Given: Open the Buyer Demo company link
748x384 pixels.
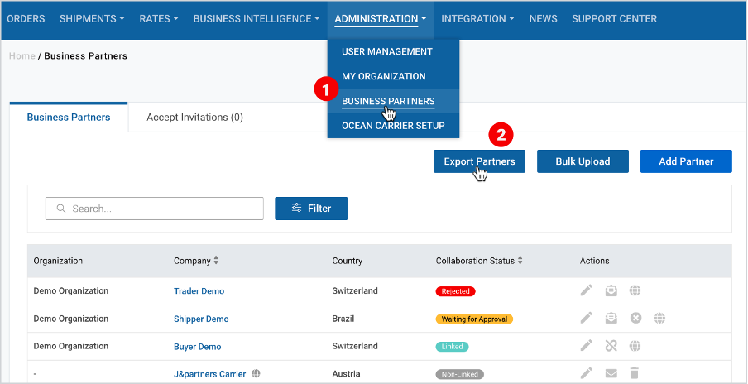Looking at the screenshot, I should 198,346.
